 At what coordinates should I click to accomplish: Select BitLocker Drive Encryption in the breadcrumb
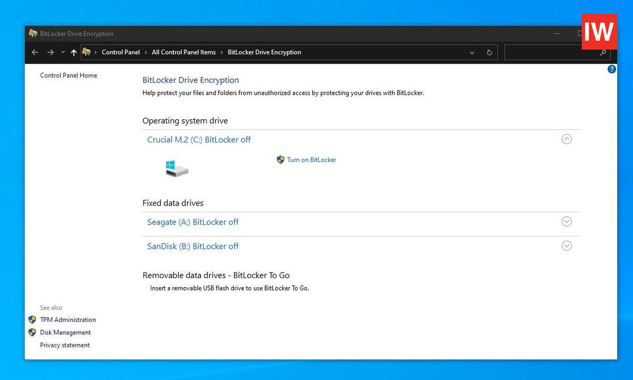click(264, 52)
